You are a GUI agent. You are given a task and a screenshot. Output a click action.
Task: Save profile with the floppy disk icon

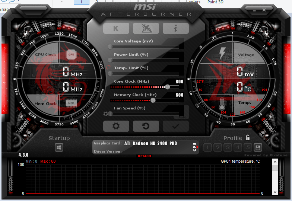pyautogui.click(x=258, y=148)
